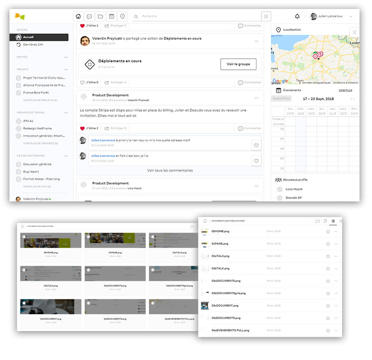Open the chat icon in top navigation
372x360 pixels.
coord(89,16)
